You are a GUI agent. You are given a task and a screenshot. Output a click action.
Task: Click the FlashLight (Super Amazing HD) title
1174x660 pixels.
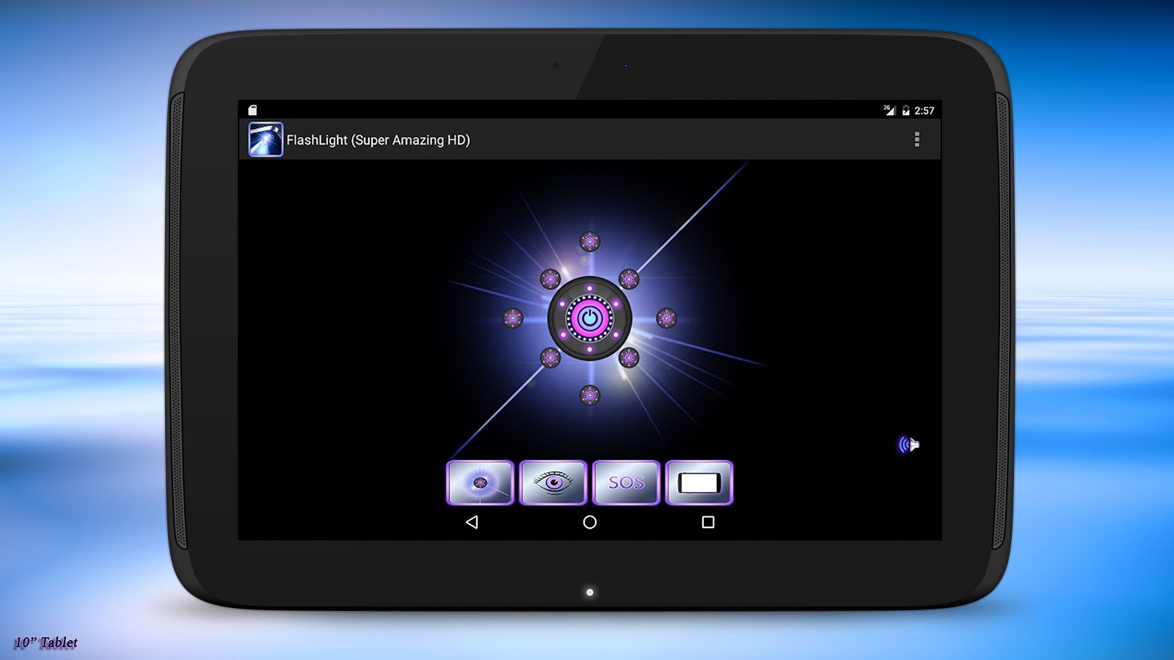[378, 140]
